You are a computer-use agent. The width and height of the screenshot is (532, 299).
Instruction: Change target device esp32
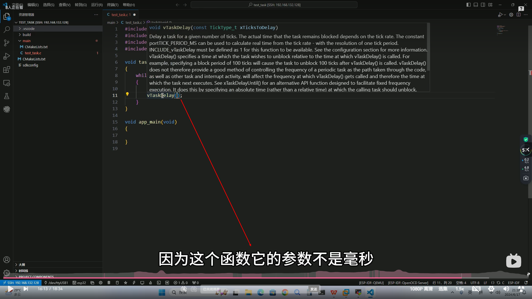(x=79, y=283)
